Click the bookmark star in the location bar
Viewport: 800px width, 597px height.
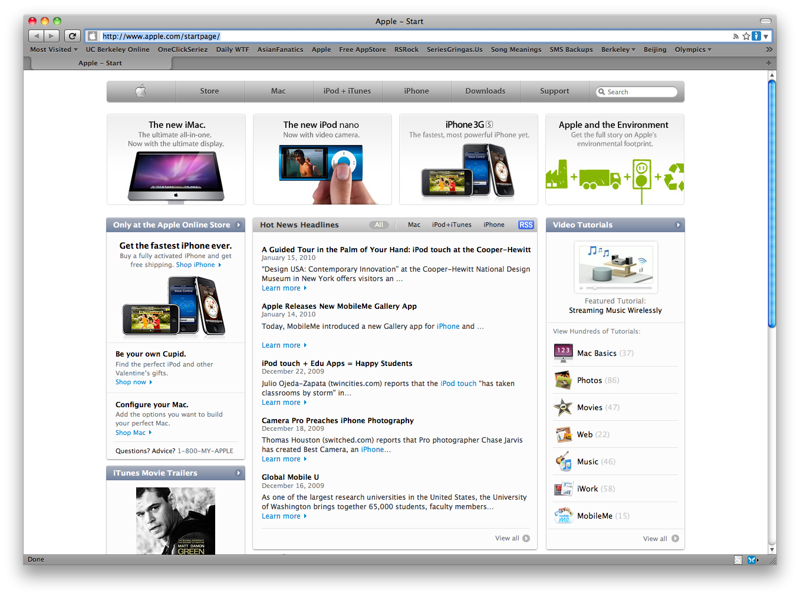745,36
